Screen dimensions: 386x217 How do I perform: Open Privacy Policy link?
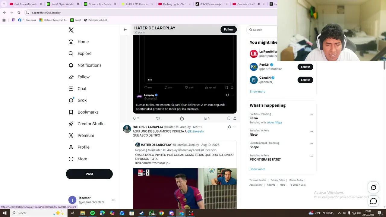tap(278, 180)
